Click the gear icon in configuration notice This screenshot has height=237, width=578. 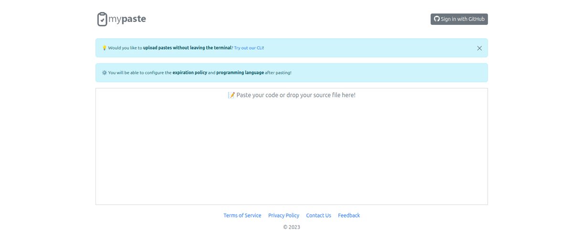[105, 73]
